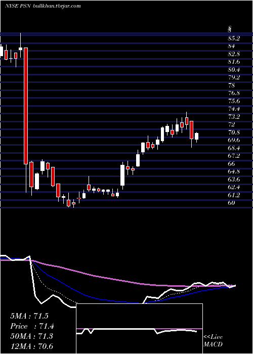This screenshot has height=354, width=253.
Task: Click the 66 price axis label
Action: [231, 164]
